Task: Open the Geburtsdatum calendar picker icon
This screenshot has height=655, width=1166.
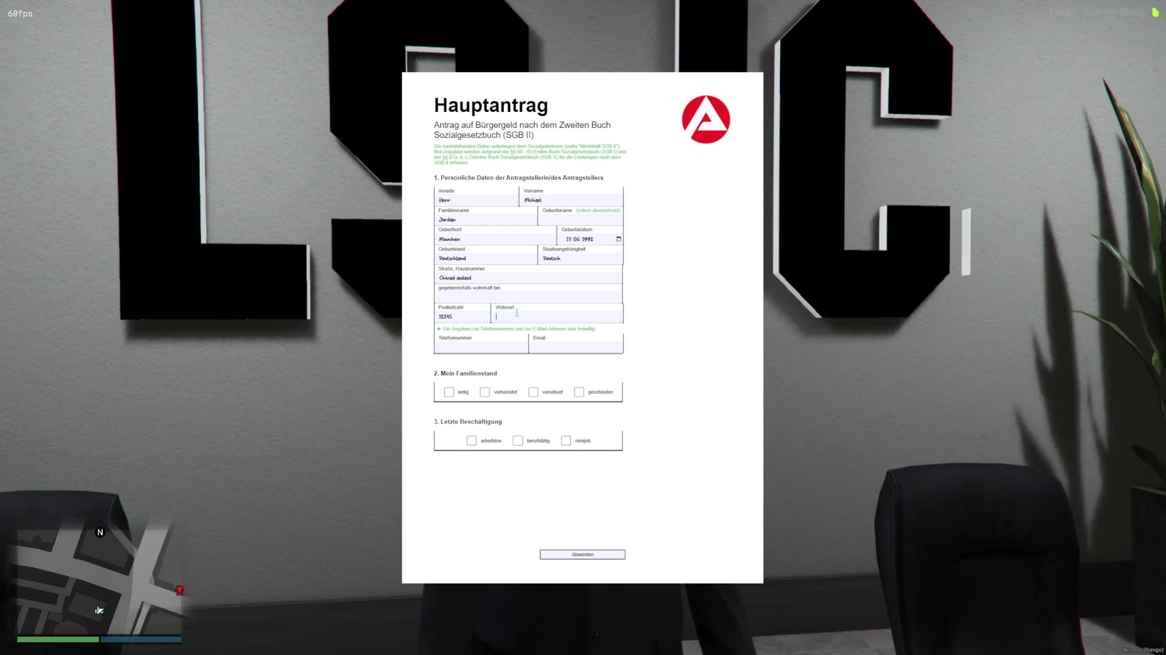Action: click(619, 239)
